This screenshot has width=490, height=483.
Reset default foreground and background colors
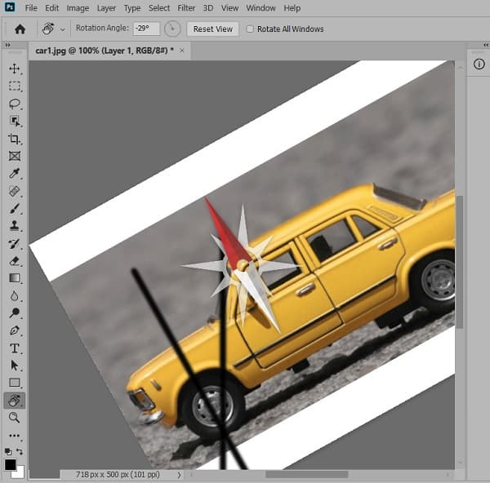tap(8, 451)
